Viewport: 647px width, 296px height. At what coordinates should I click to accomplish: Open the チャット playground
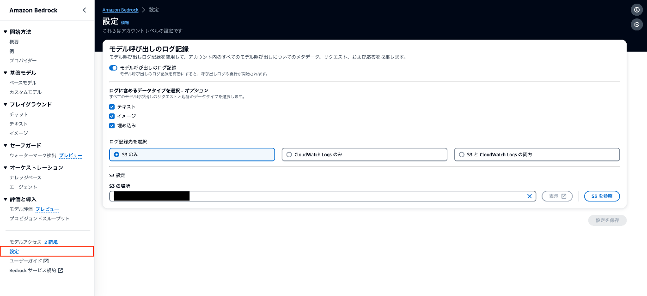[x=19, y=114]
